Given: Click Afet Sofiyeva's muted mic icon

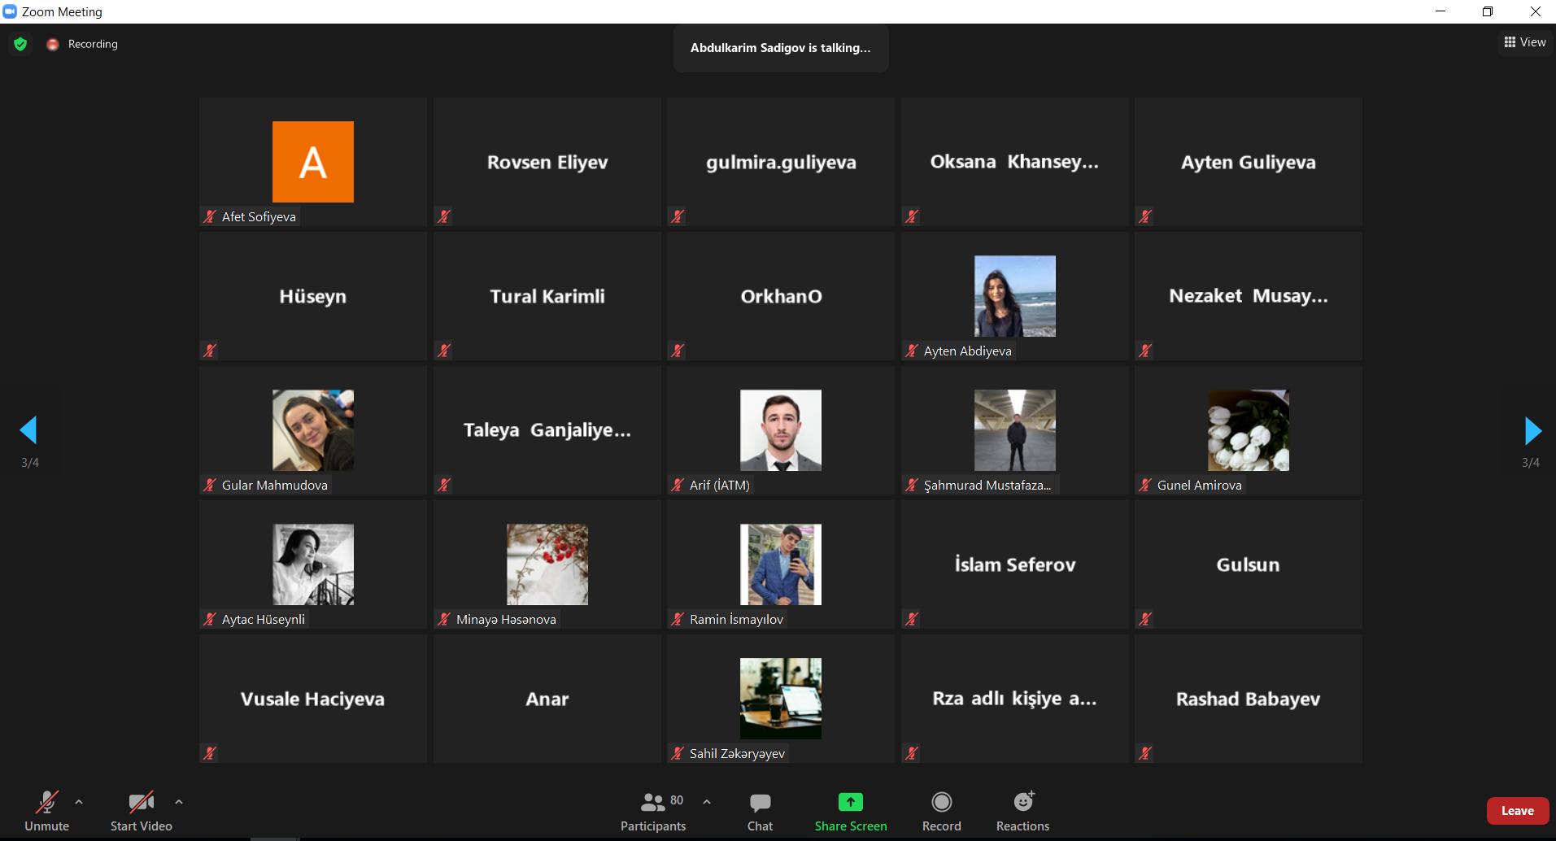Looking at the screenshot, I should (x=210, y=216).
